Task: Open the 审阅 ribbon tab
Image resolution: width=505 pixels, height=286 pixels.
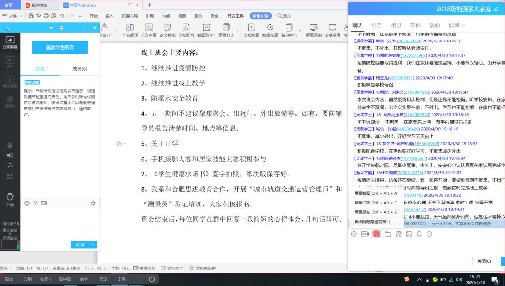Action: pyautogui.click(x=166, y=16)
